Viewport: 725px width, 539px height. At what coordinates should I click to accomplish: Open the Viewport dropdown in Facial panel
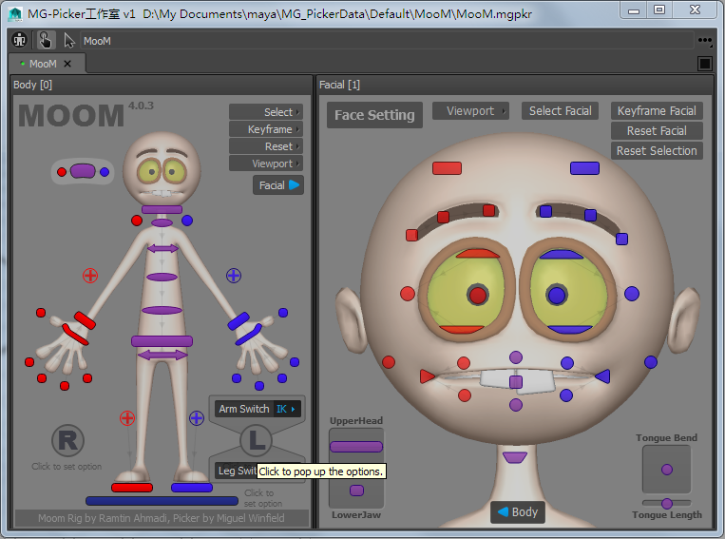click(x=470, y=111)
